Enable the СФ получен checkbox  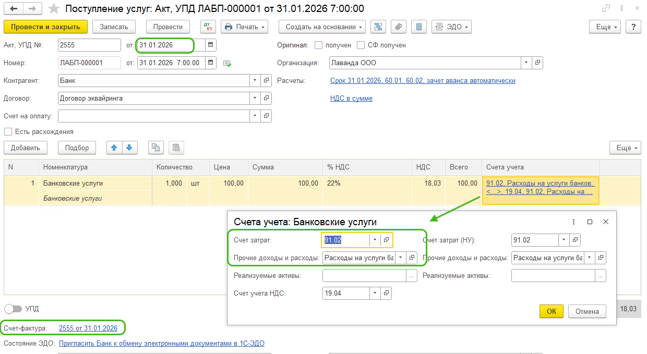pos(361,45)
